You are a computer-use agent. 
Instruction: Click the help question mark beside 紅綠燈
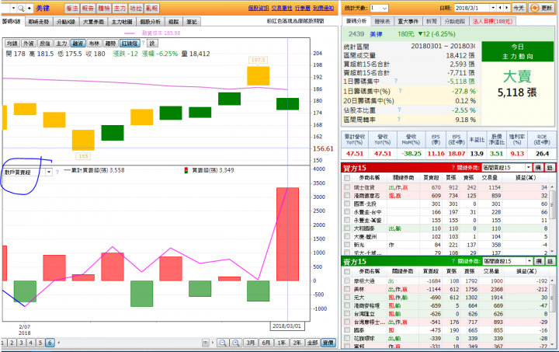click(144, 43)
